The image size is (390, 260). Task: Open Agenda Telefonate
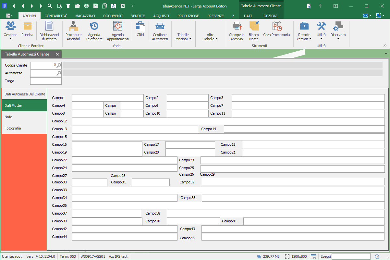pos(94,31)
